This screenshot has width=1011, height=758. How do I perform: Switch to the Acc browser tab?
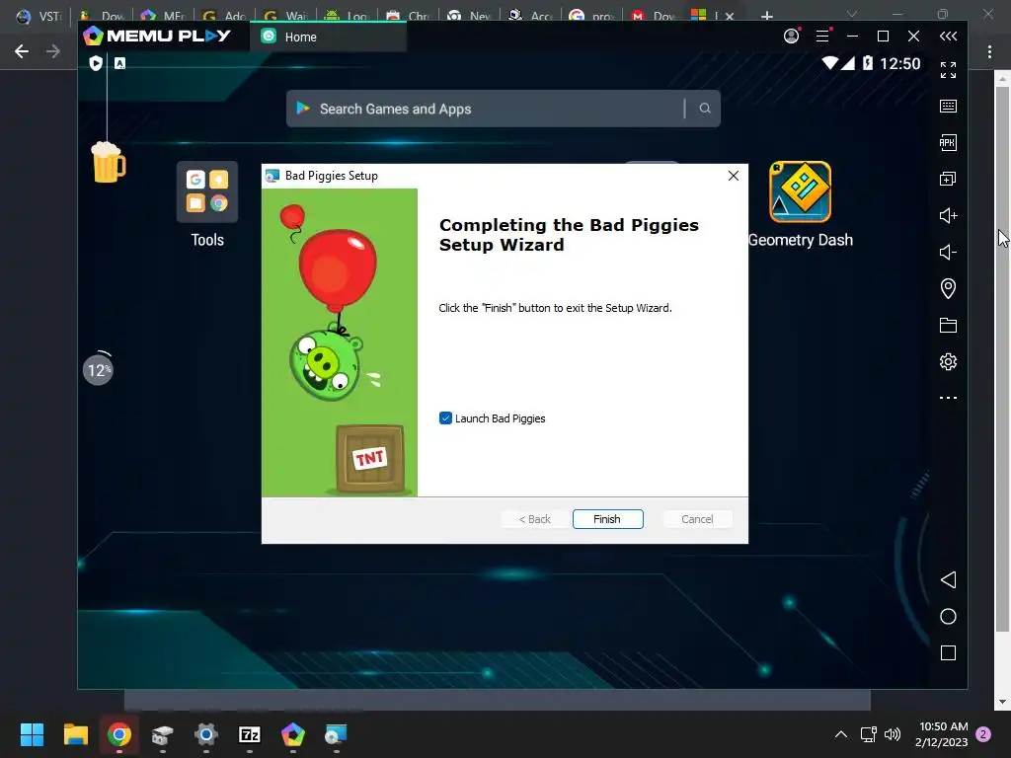point(531,16)
